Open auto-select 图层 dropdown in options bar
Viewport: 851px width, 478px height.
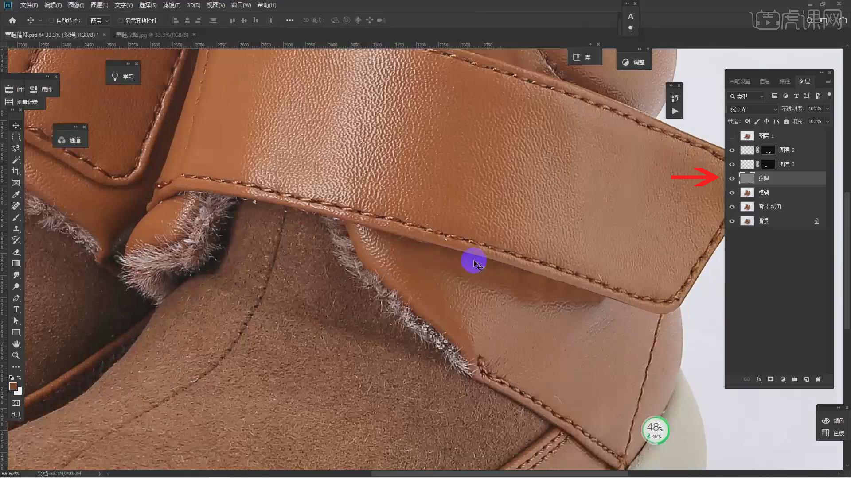(99, 20)
